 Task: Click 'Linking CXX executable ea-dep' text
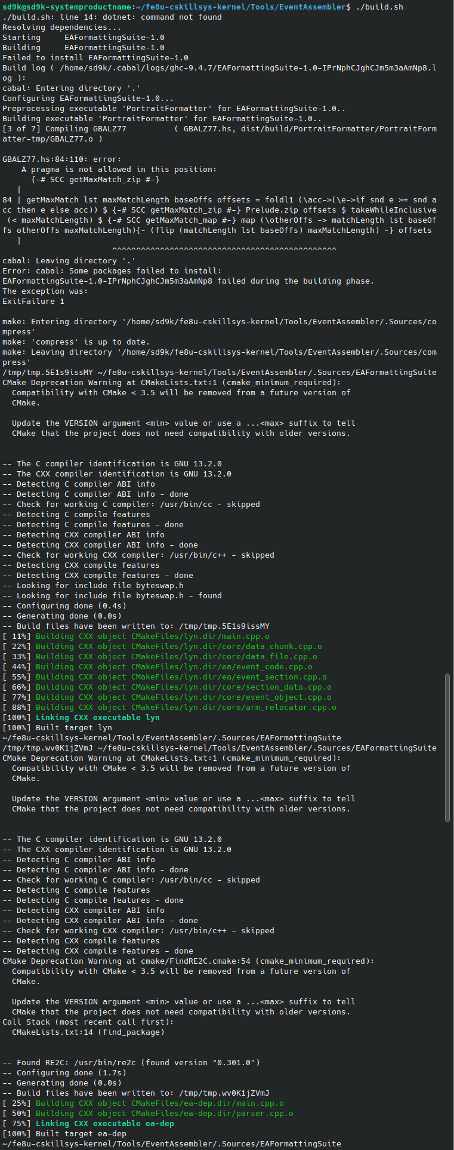pyautogui.click(x=104, y=1124)
